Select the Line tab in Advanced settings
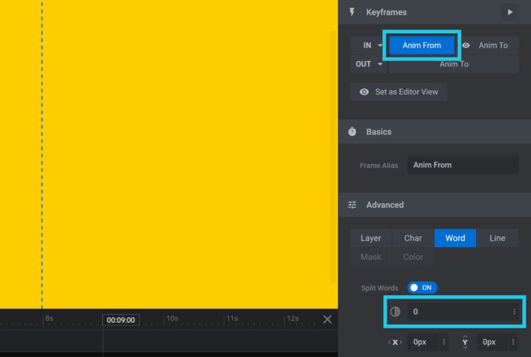 [497, 238]
